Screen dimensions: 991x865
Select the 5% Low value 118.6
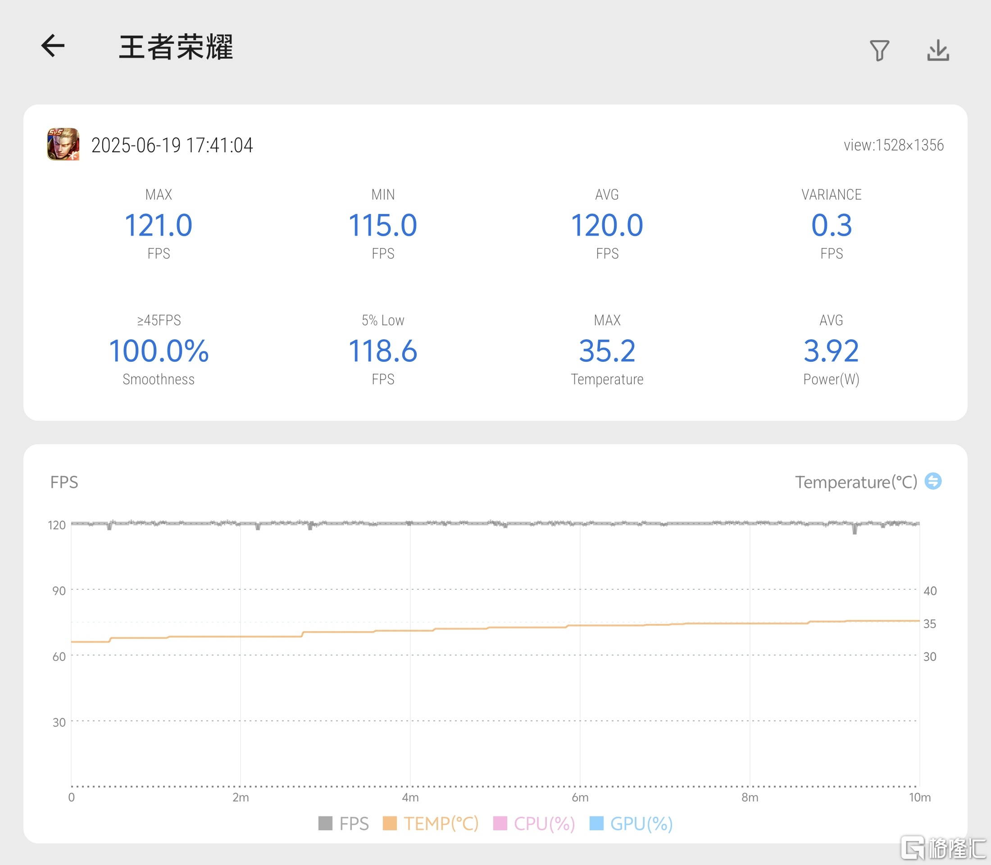click(383, 351)
